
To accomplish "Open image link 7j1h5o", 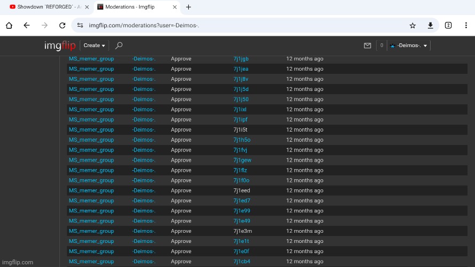I will coord(242,140).
